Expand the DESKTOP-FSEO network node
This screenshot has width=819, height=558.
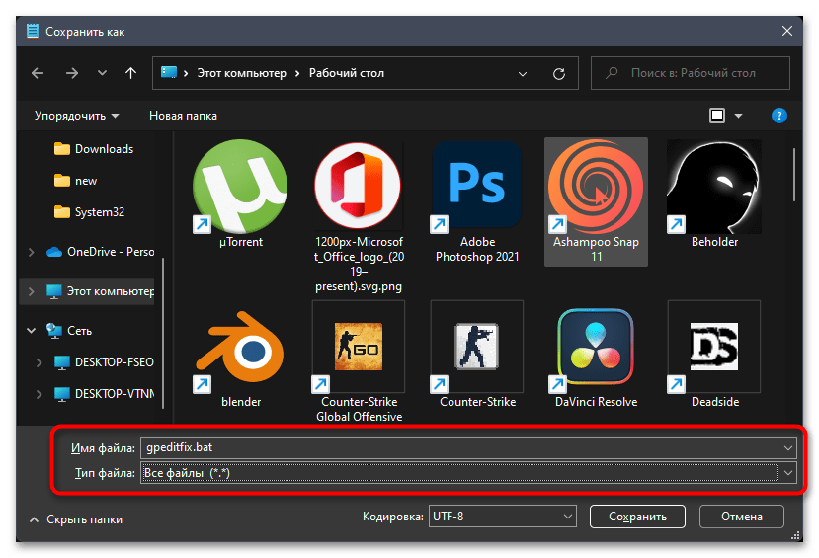(x=39, y=362)
